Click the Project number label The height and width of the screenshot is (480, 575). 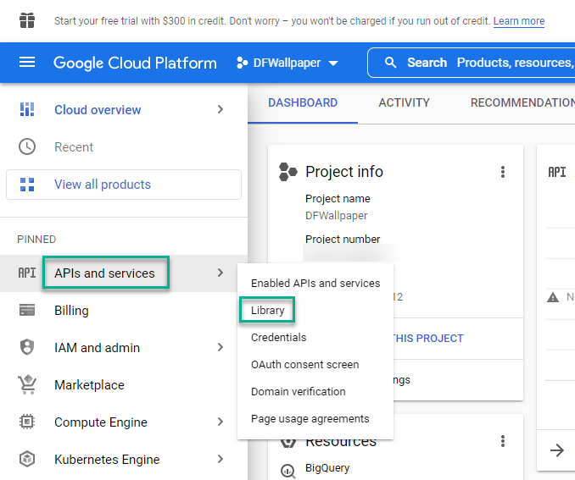point(343,239)
